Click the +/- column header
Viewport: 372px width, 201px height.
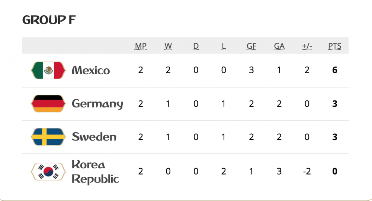(x=307, y=46)
